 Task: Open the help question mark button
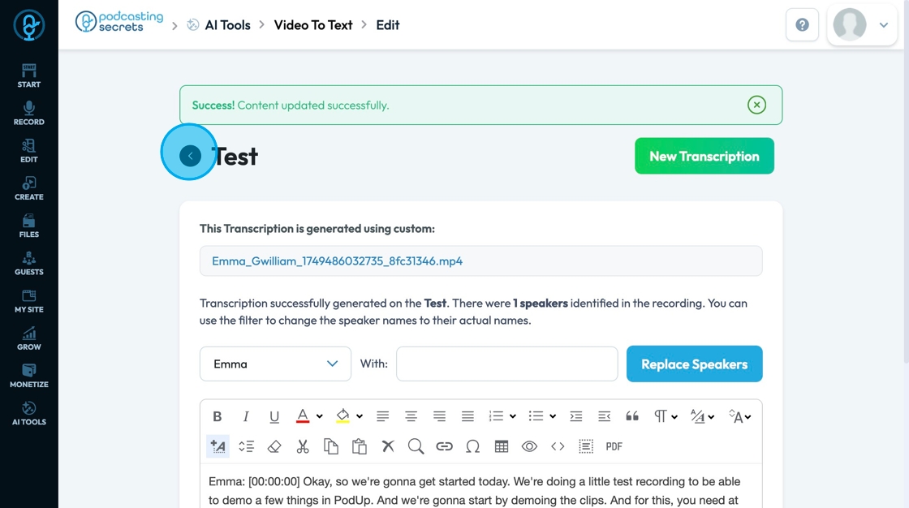pyautogui.click(x=803, y=25)
